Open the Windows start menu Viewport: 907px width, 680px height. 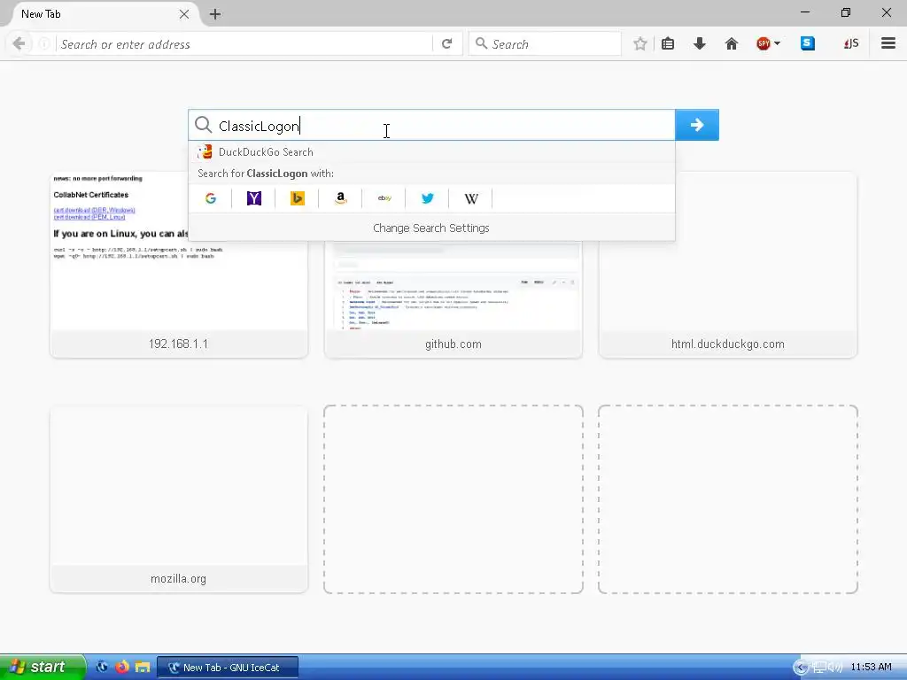click(43, 667)
